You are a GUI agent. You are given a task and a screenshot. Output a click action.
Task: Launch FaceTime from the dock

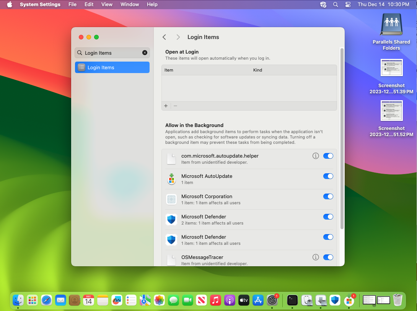187,300
